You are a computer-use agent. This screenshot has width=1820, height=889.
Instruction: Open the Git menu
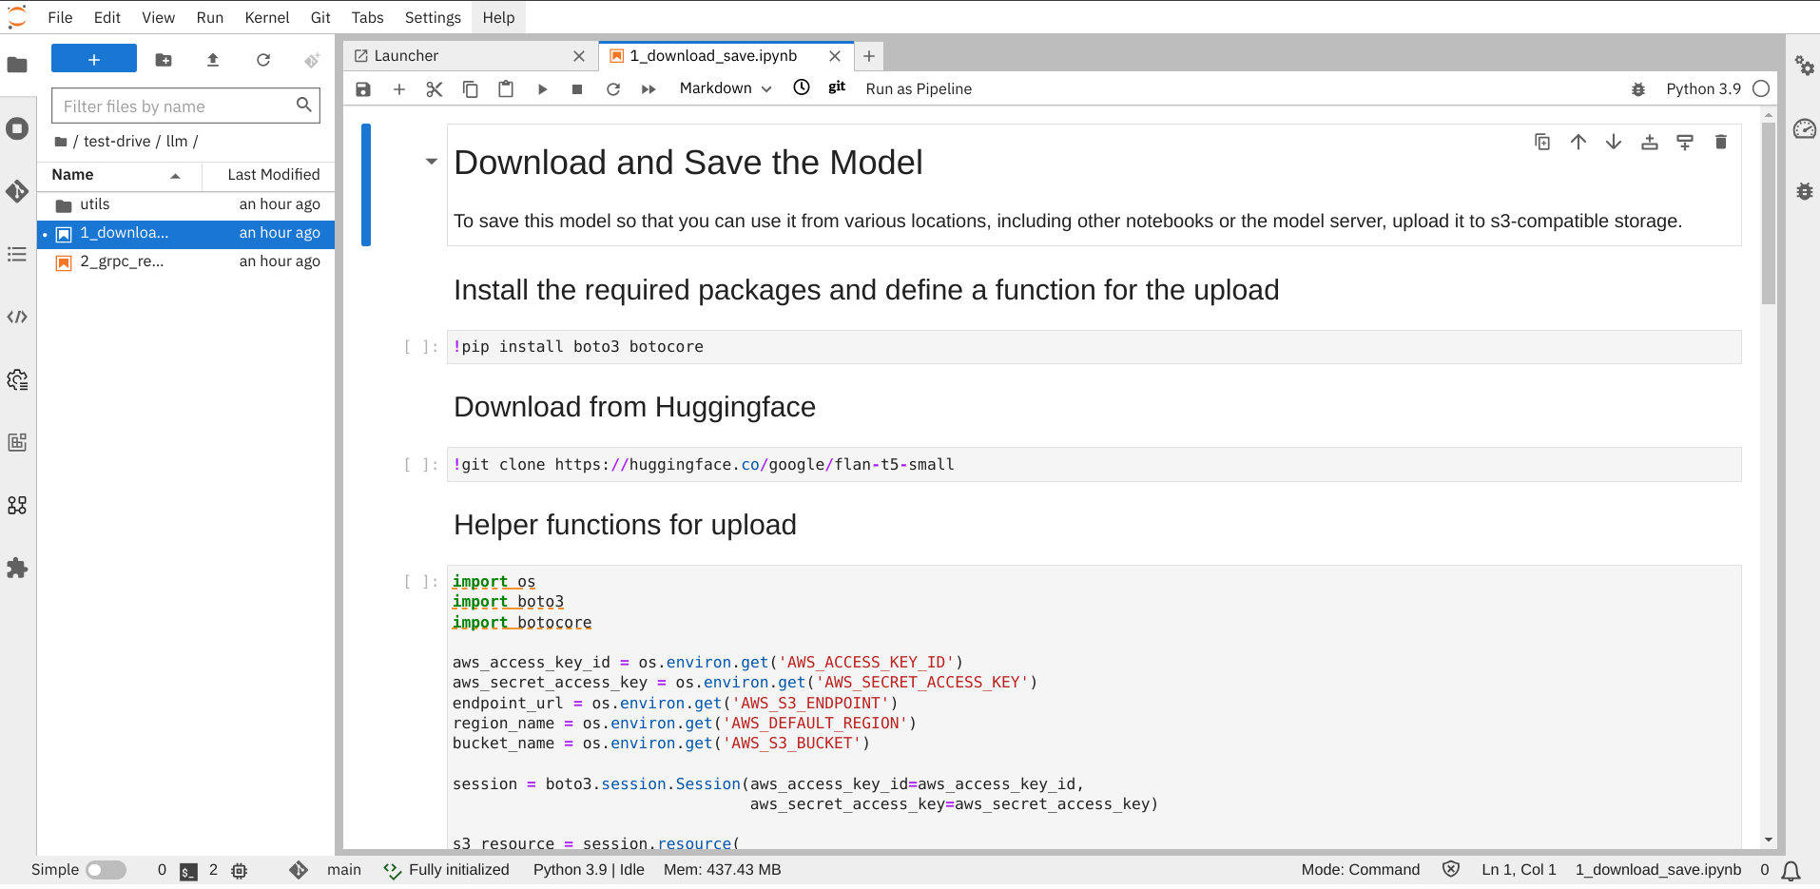pyautogui.click(x=320, y=17)
